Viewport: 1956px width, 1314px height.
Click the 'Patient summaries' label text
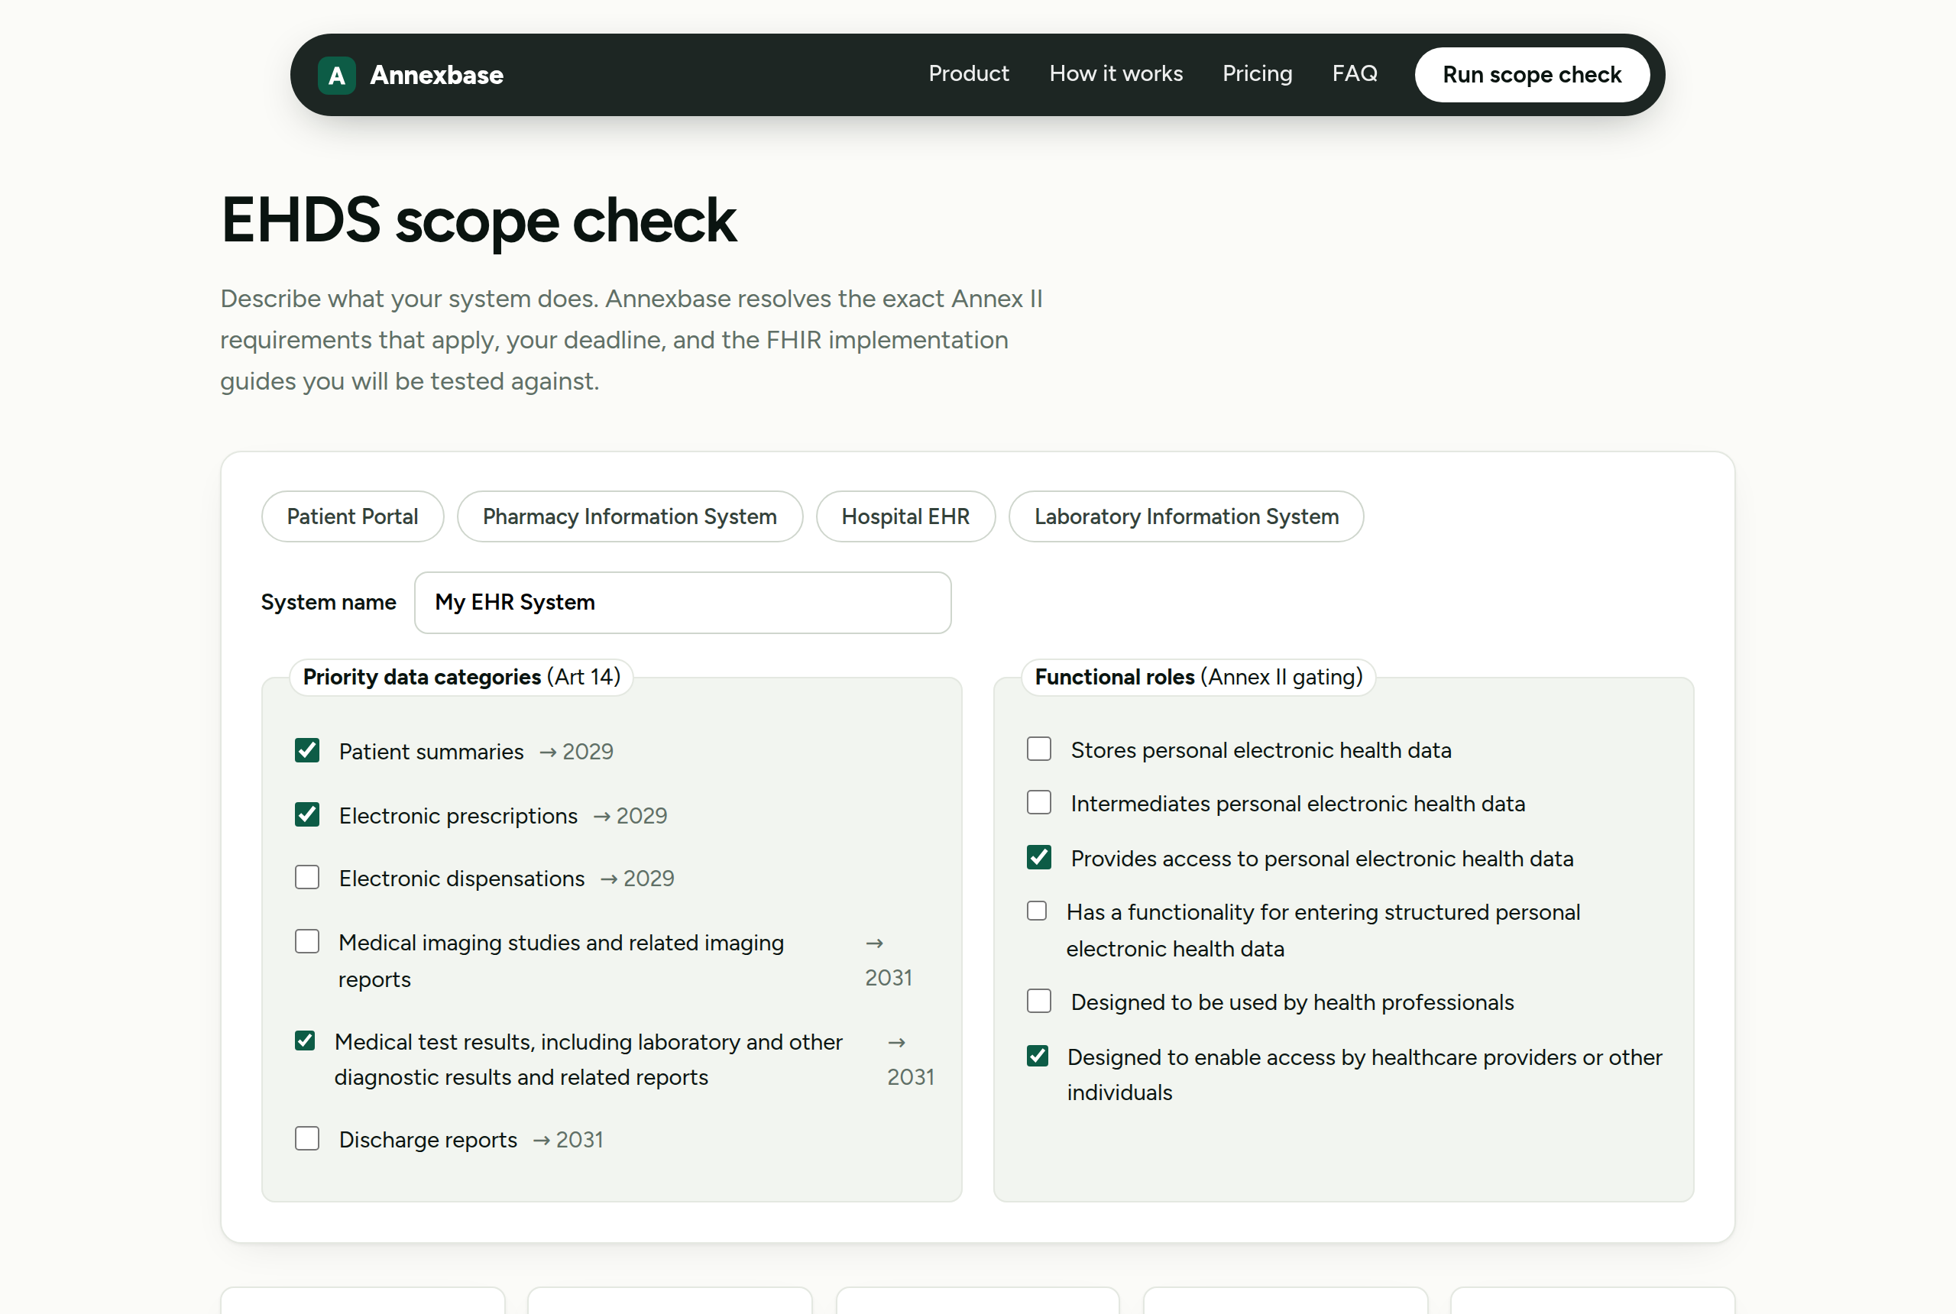coord(432,752)
